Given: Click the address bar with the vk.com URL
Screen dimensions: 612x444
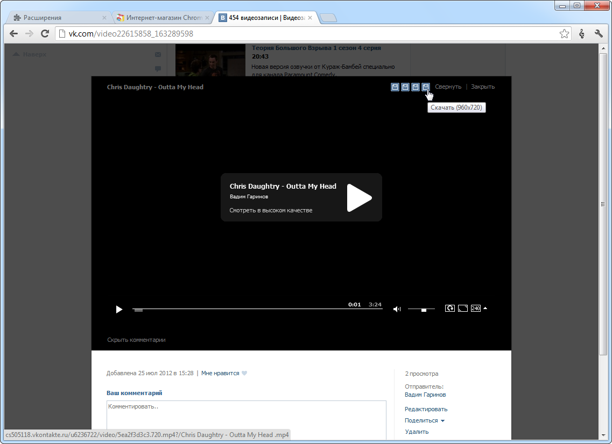Looking at the screenshot, I should tap(306, 34).
